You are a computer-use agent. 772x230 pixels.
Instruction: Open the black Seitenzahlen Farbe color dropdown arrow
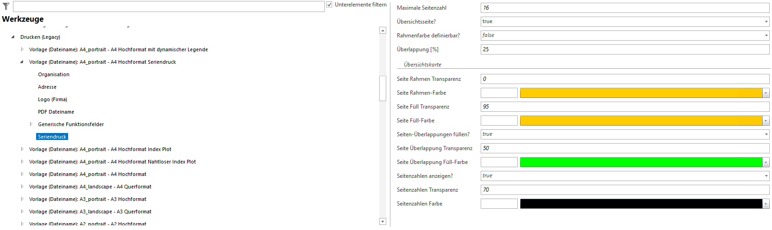click(766, 204)
